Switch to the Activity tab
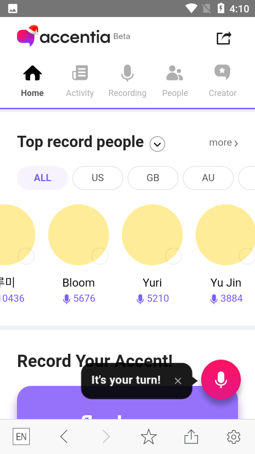This screenshot has height=454, width=255. (80, 81)
